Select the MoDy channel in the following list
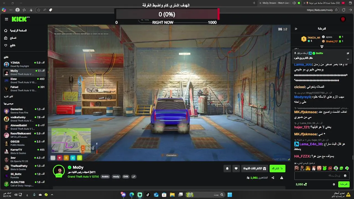This screenshot has height=199, width=354. 24,72
